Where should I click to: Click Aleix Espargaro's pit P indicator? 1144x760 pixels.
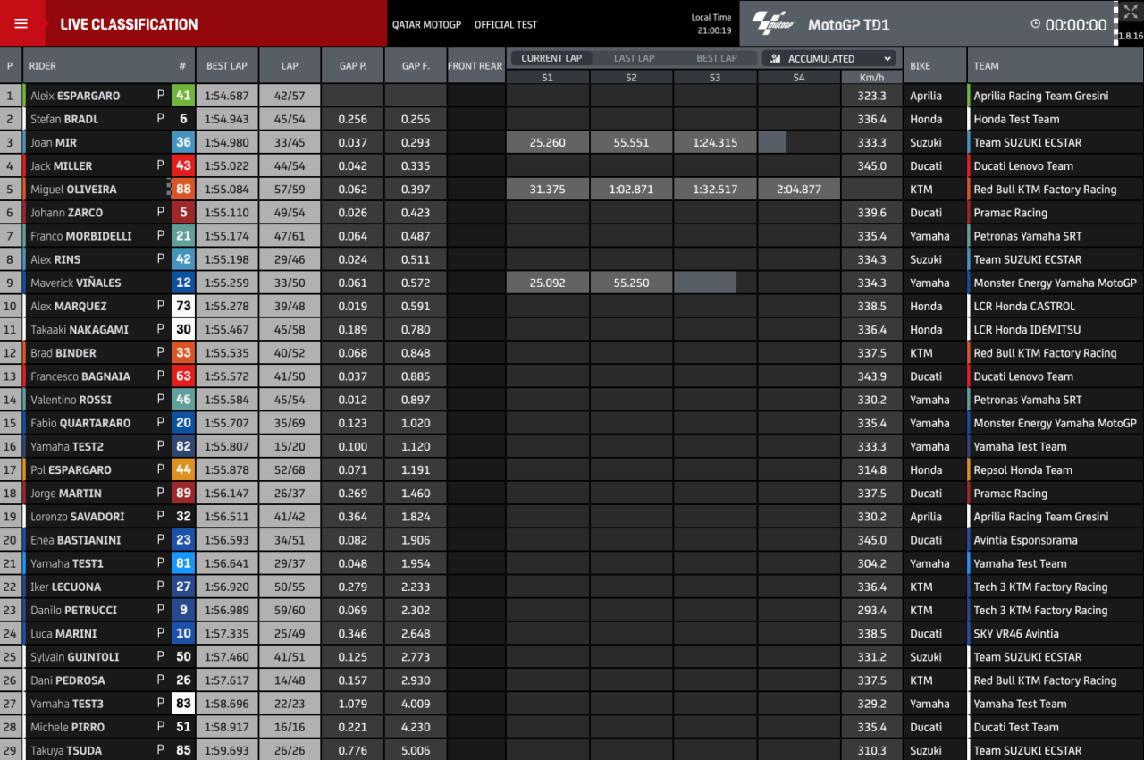click(161, 96)
